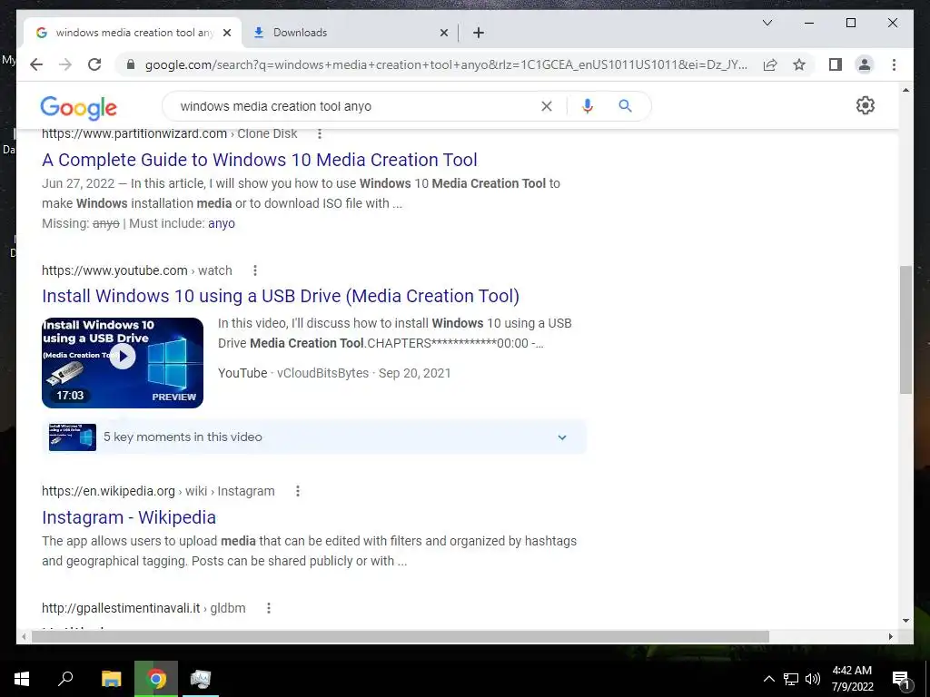Open Instagram - Wikipedia result
Screen dimensions: 930x697
coord(129,517)
